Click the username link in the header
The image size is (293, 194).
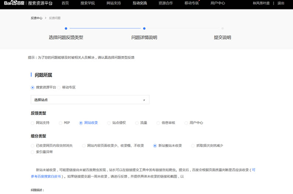coord(261,3)
